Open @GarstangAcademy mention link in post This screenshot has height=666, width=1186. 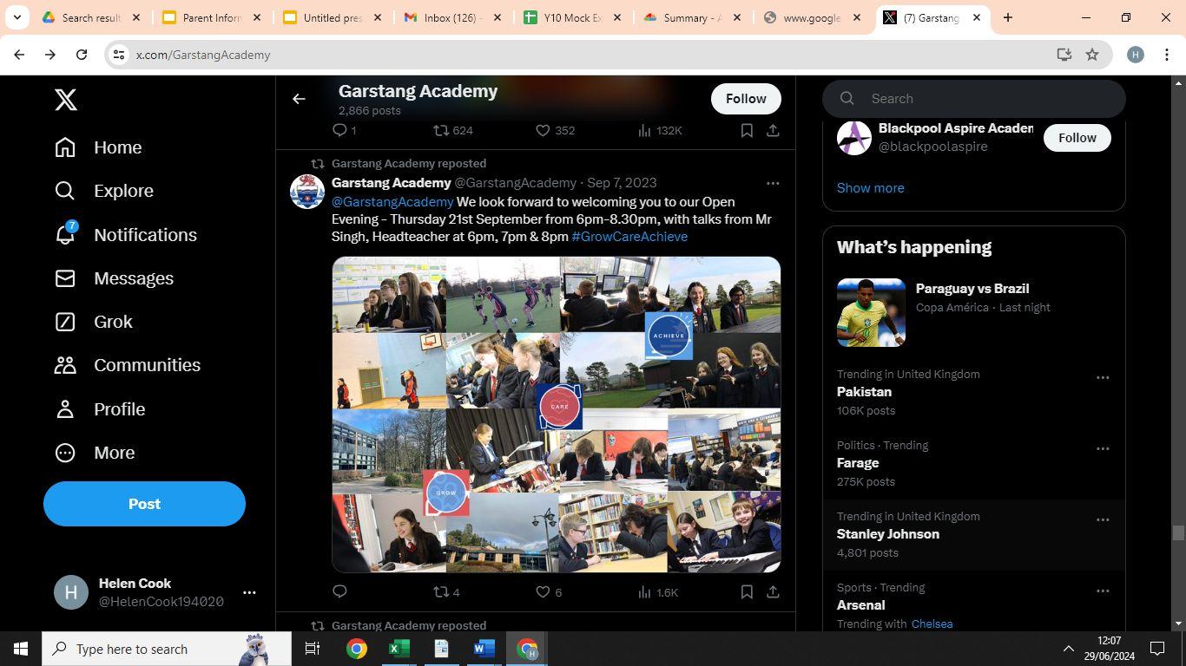[x=392, y=202]
